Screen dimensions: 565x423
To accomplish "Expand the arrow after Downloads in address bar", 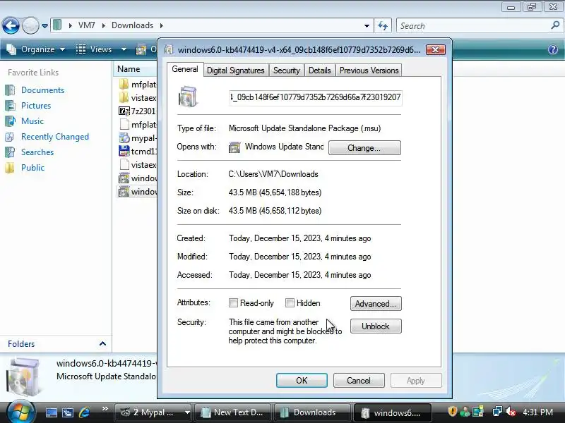I will pyautogui.click(x=162, y=25).
